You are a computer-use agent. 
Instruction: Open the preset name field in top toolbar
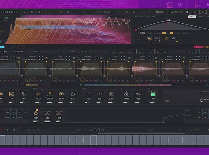click(x=102, y=12)
